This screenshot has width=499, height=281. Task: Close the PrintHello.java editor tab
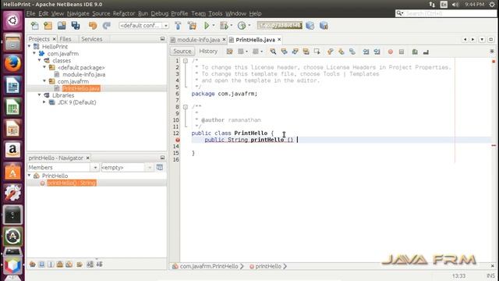(x=279, y=40)
